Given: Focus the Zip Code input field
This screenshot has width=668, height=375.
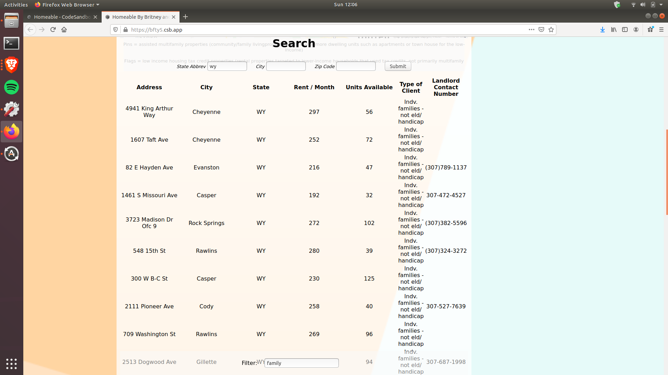Looking at the screenshot, I should [356, 66].
